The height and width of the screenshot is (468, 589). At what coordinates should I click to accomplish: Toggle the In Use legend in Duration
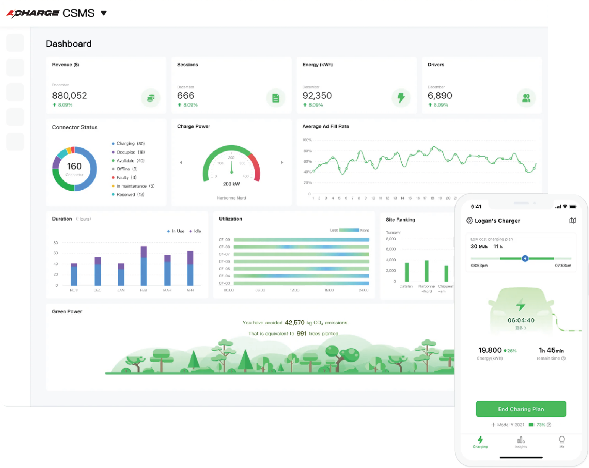[x=176, y=231]
